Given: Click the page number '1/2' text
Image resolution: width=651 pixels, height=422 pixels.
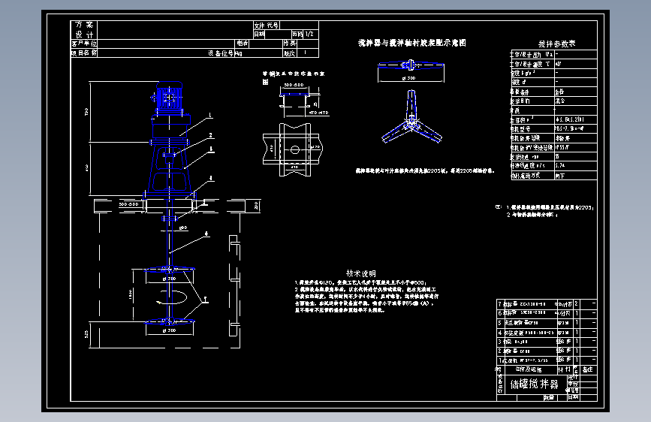Looking at the screenshot, I should coord(309,34).
